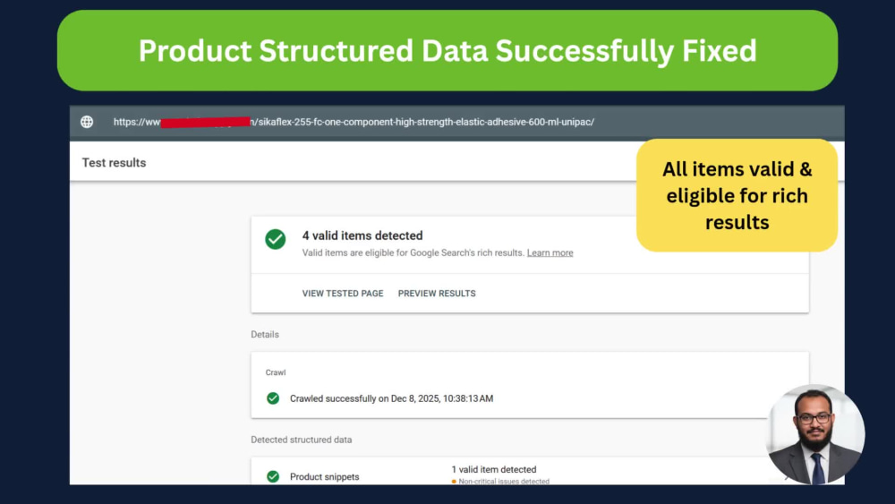Click the globe icon beside the URL
Viewport: 895px width, 504px height.
[87, 122]
